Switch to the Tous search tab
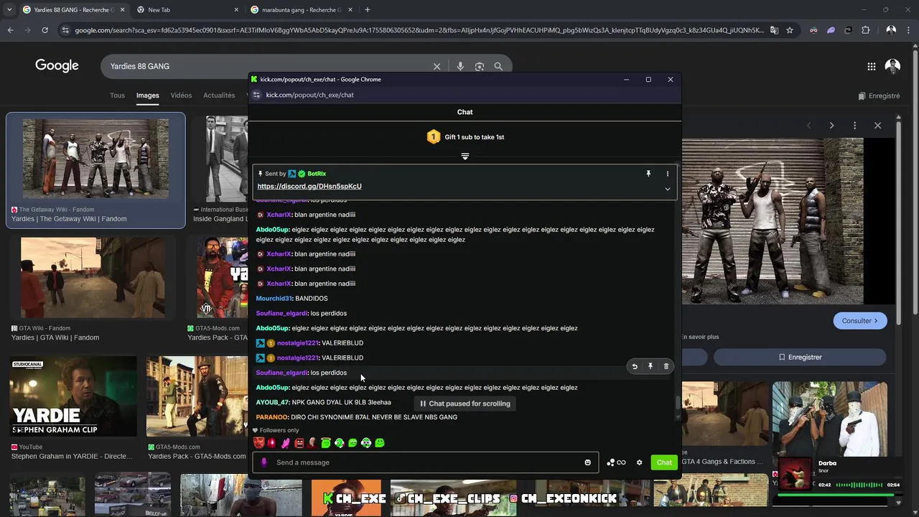The image size is (919, 517). [x=117, y=96]
